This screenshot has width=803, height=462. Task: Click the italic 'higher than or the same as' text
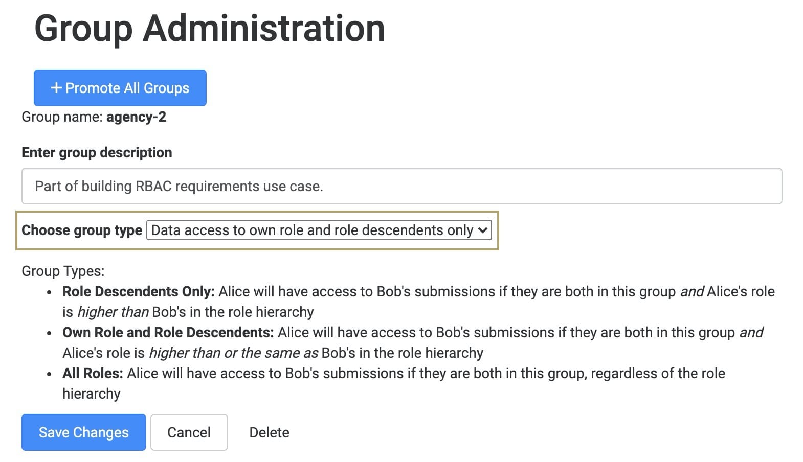(x=234, y=353)
